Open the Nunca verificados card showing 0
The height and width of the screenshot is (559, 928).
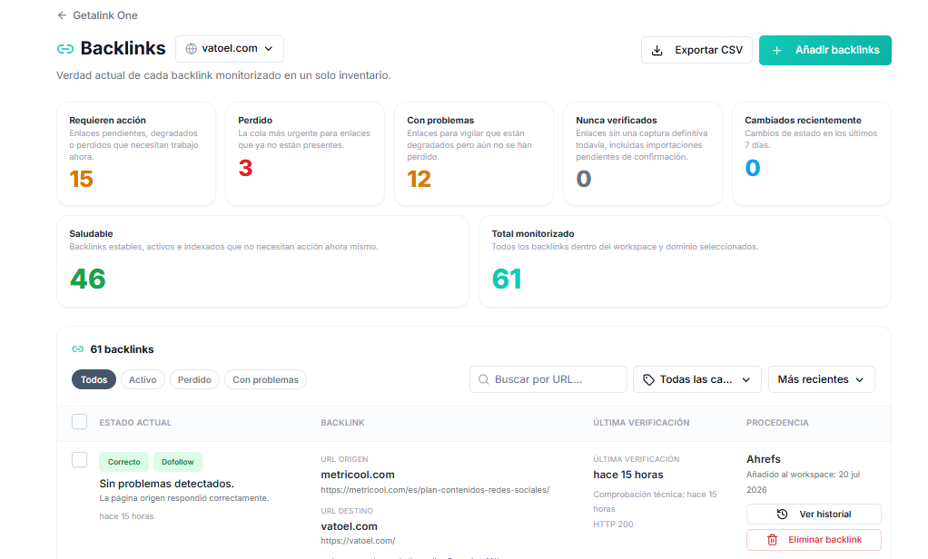coord(643,153)
